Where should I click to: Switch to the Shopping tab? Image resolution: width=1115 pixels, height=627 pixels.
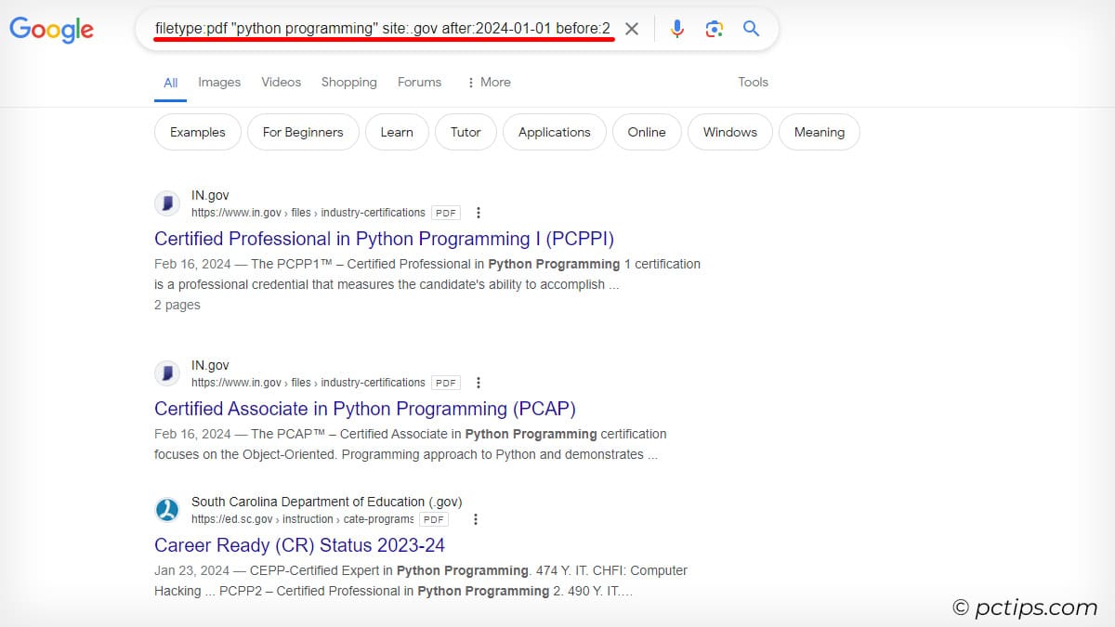pos(348,82)
